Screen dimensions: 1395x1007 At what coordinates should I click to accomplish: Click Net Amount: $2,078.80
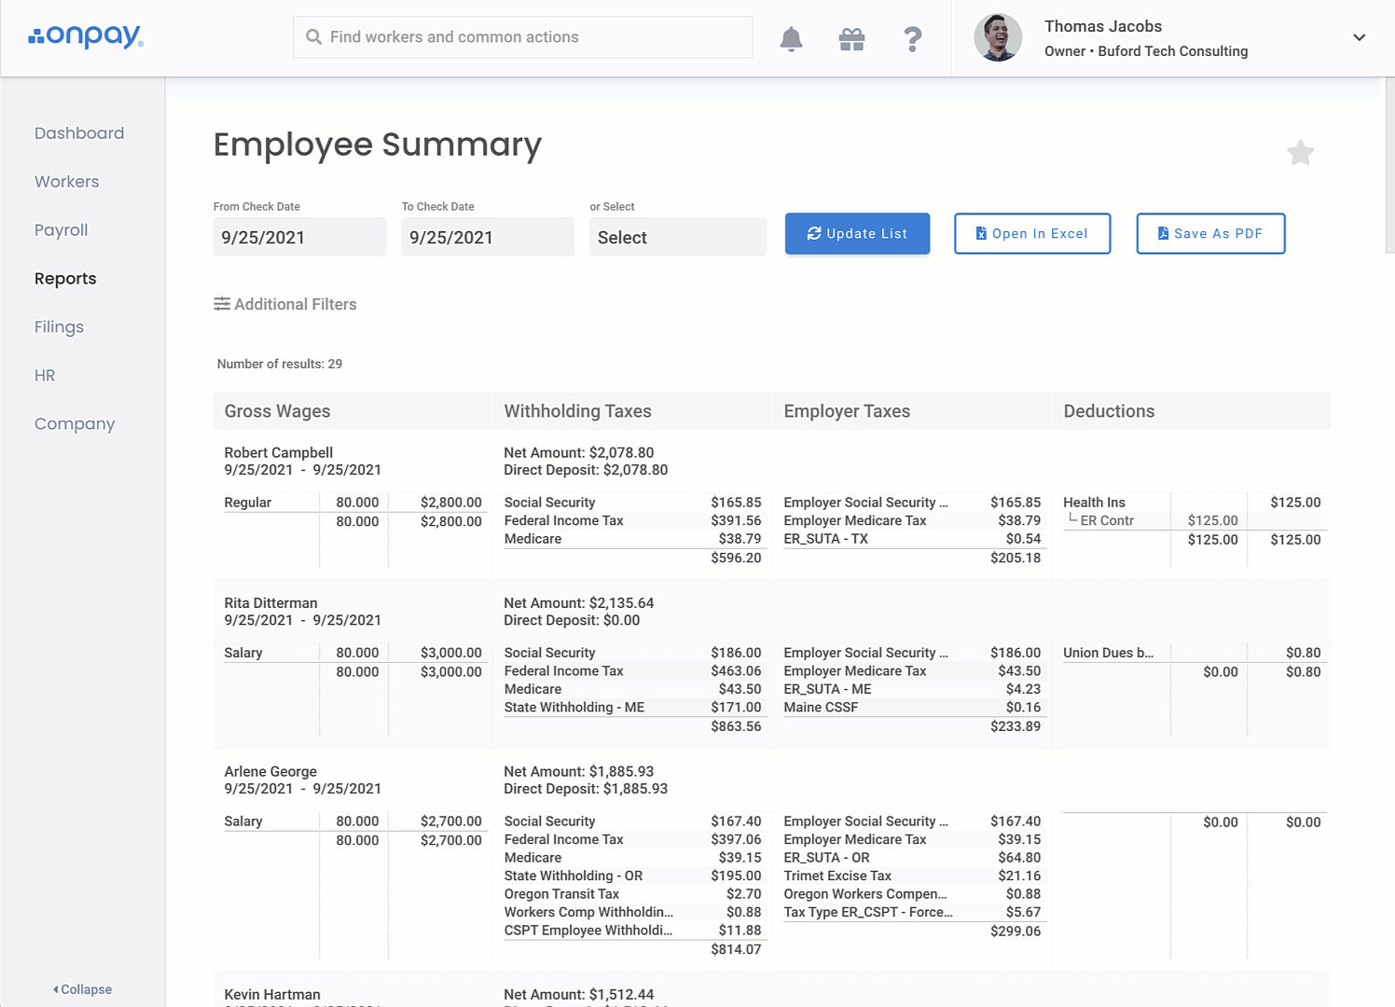tap(578, 452)
